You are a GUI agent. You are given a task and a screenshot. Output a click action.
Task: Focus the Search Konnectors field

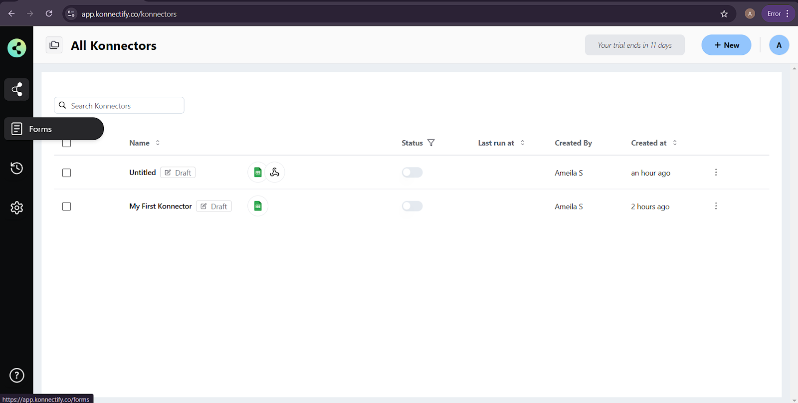point(119,105)
